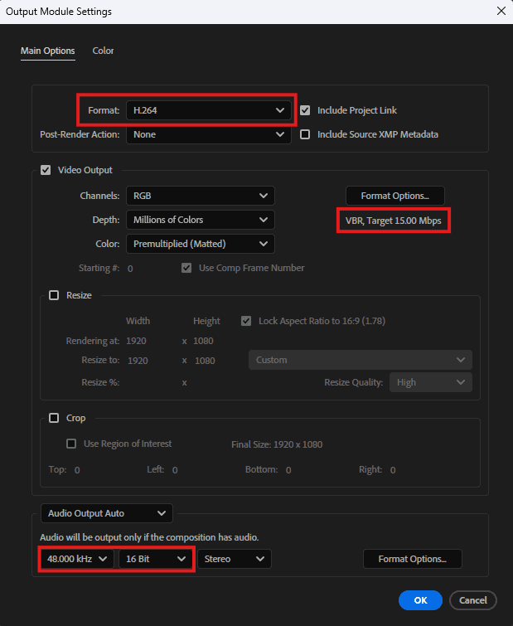Enable the Crop checkbox
The width and height of the screenshot is (513, 626).
tap(54, 418)
